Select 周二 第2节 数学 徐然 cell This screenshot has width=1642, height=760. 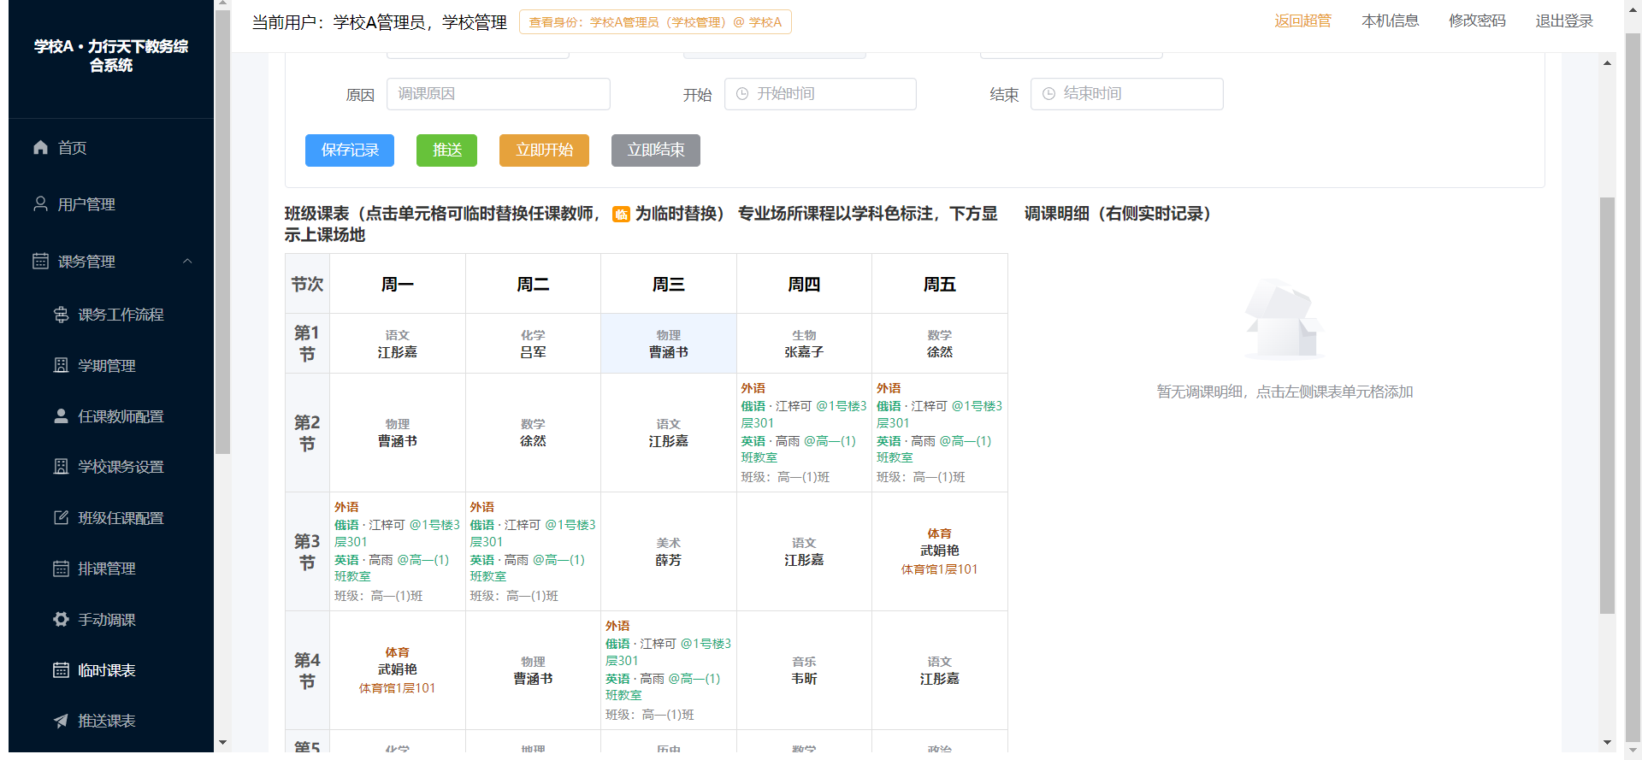(533, 433)
